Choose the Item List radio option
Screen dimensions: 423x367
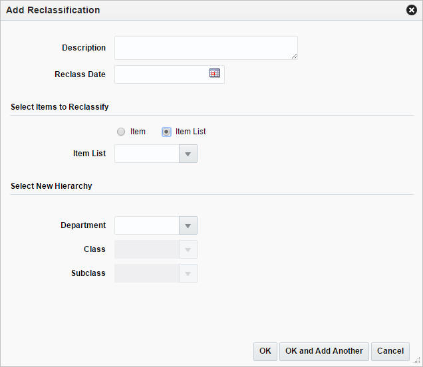coord(166,132)
